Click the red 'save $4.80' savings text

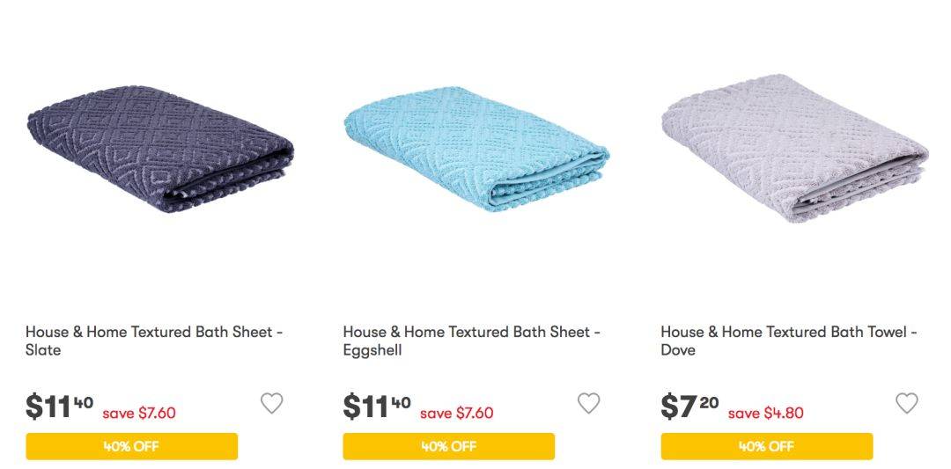pyautogui.click(x=766, y=414)
